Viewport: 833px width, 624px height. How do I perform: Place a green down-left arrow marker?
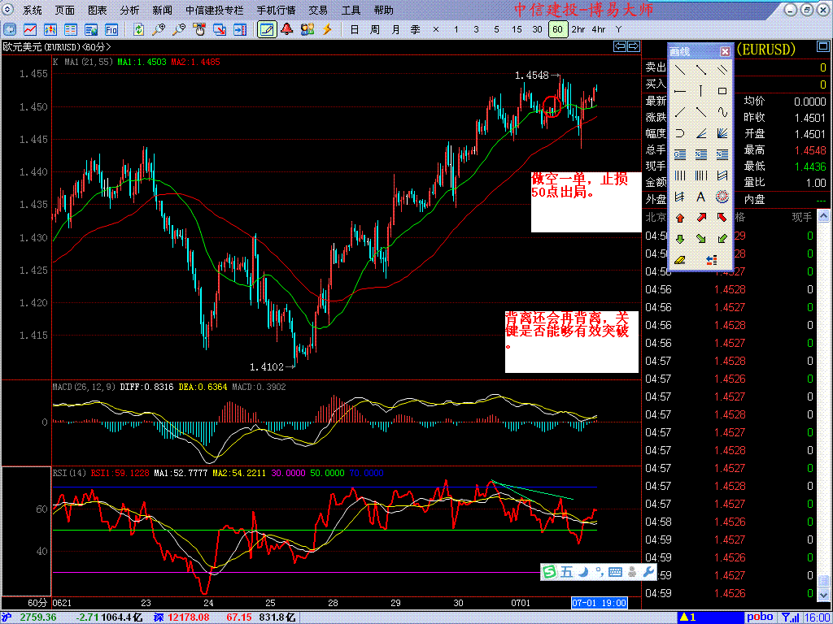pyautogui.click(x=722, y=239)
